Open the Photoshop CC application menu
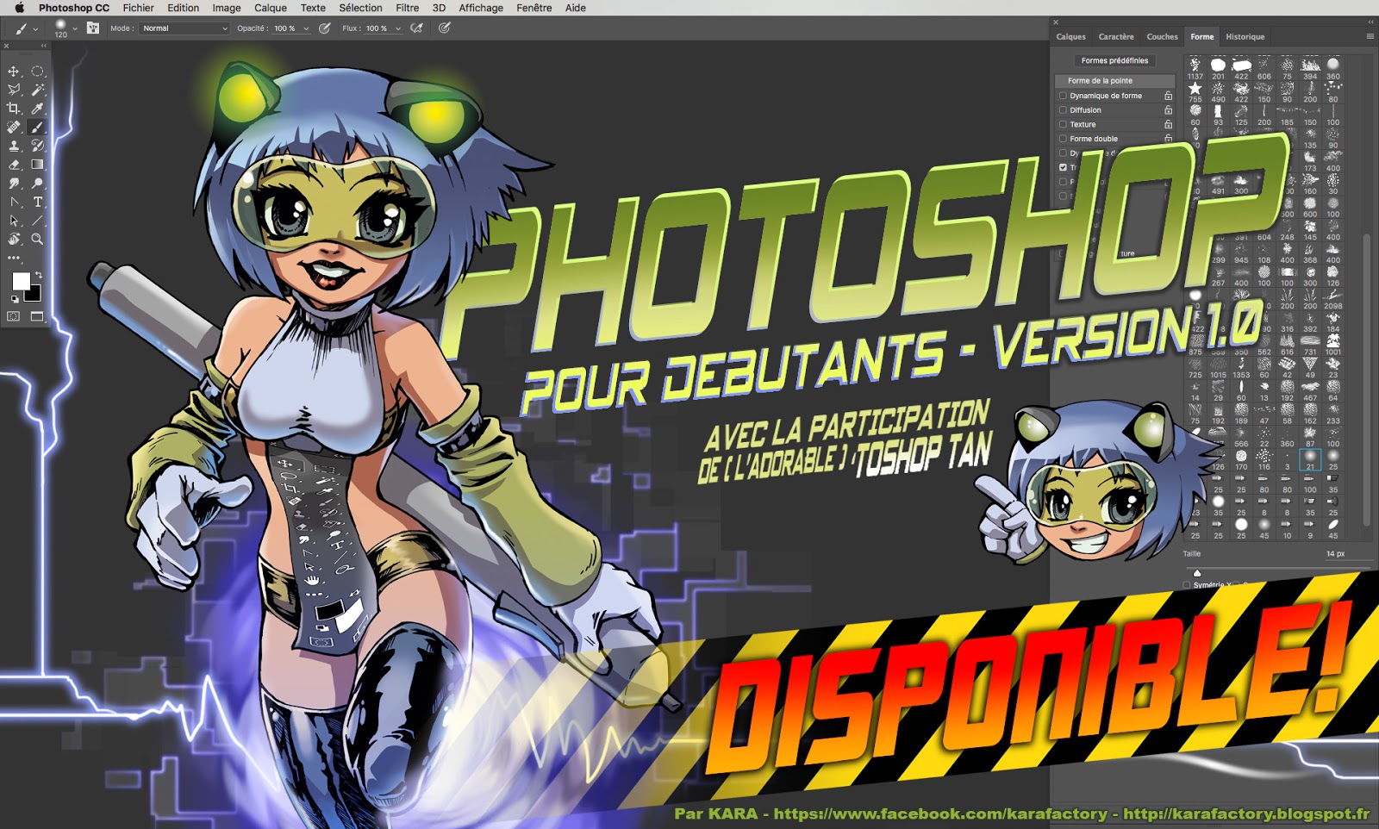 click(x=74, y=8)
